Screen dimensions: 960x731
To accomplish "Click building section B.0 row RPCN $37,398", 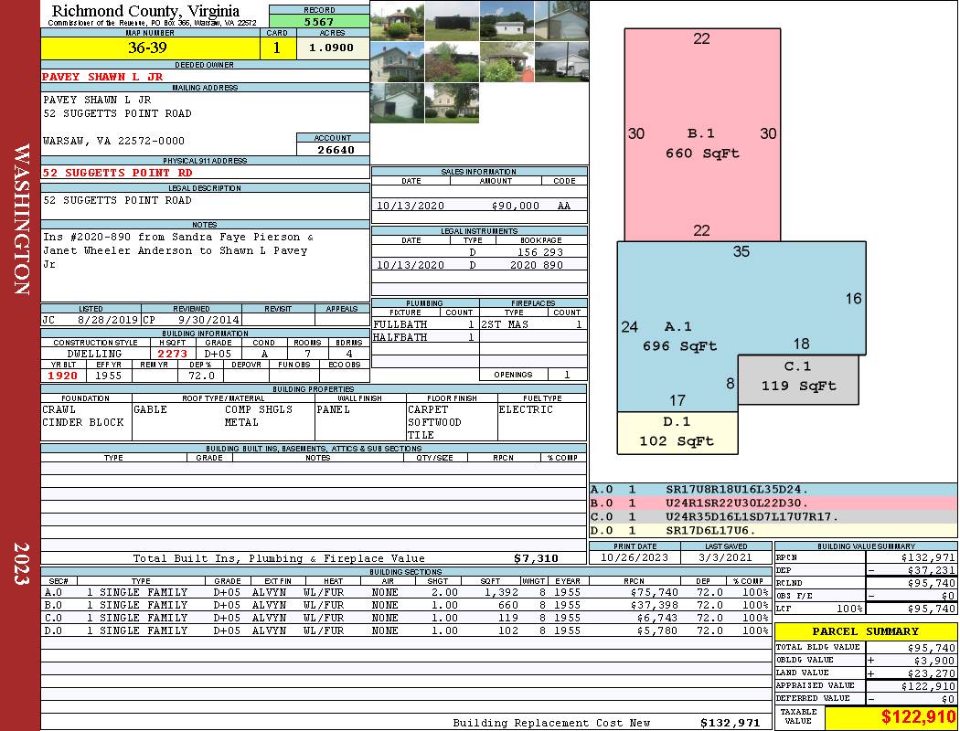I will click(x=654, y=605).
